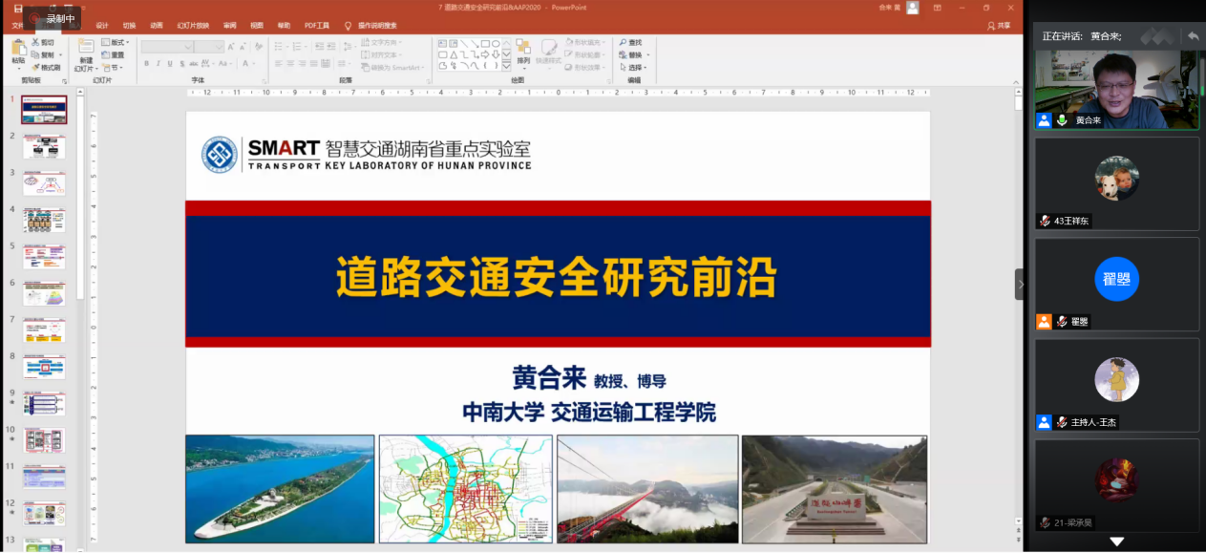Expand more participants with bottom arrow
This screenshot has height=553, width=1206.
[x=1116, y=542]
